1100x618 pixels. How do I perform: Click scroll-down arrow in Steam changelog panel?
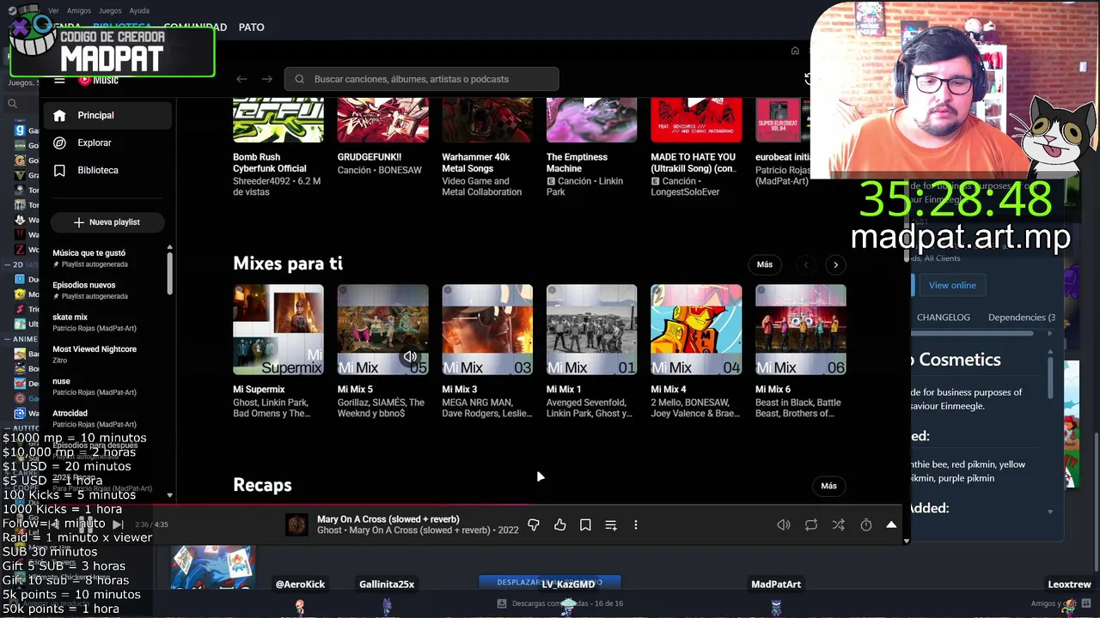[x=1050, y=512]
